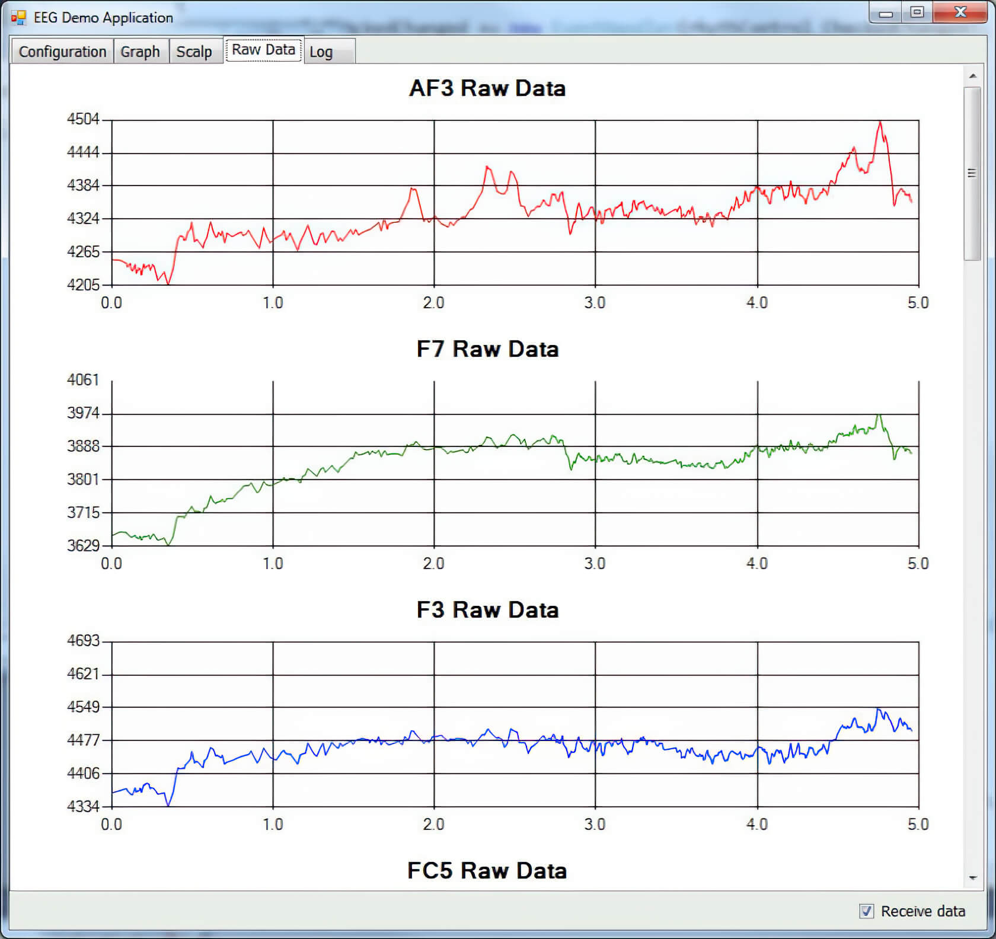The height and width of the screenshot is (939, 996).
Task: Click the highest peak of the red AF3 trace
Action: (x=880, y=122)
